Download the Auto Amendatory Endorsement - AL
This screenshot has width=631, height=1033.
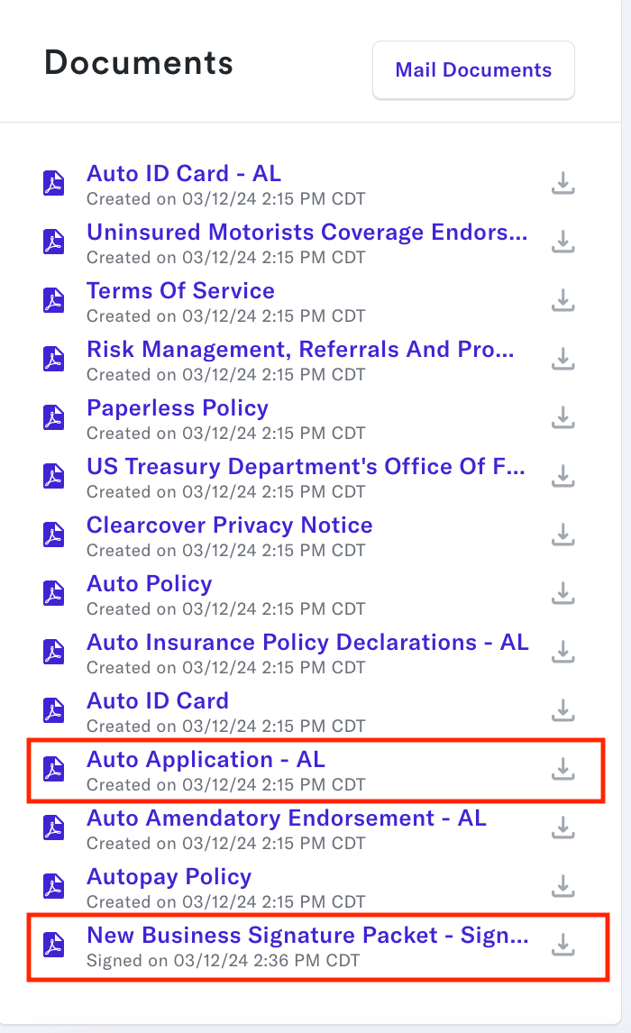pos(562,827)
